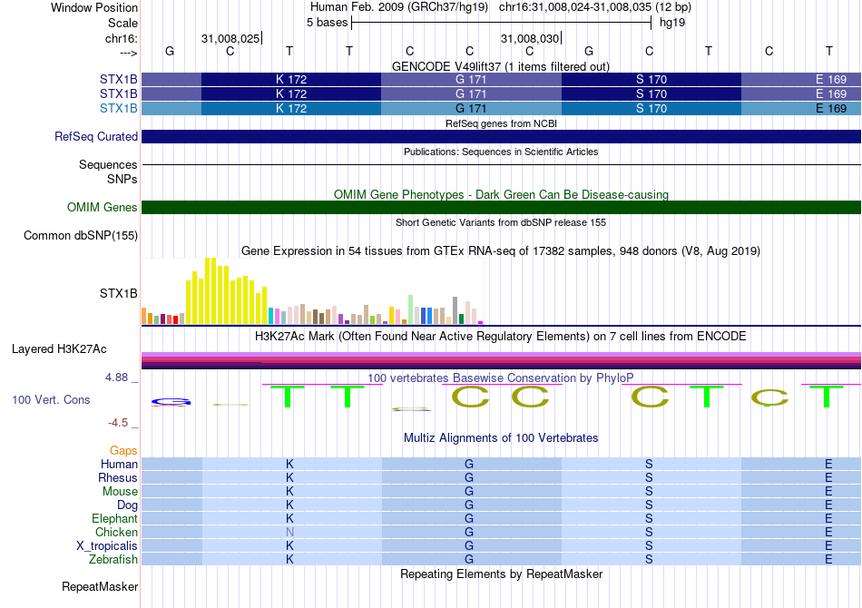862x608 pixels.
Task: Click the 4.88 PhyloP upper scale value
Action: coord(116,378)
